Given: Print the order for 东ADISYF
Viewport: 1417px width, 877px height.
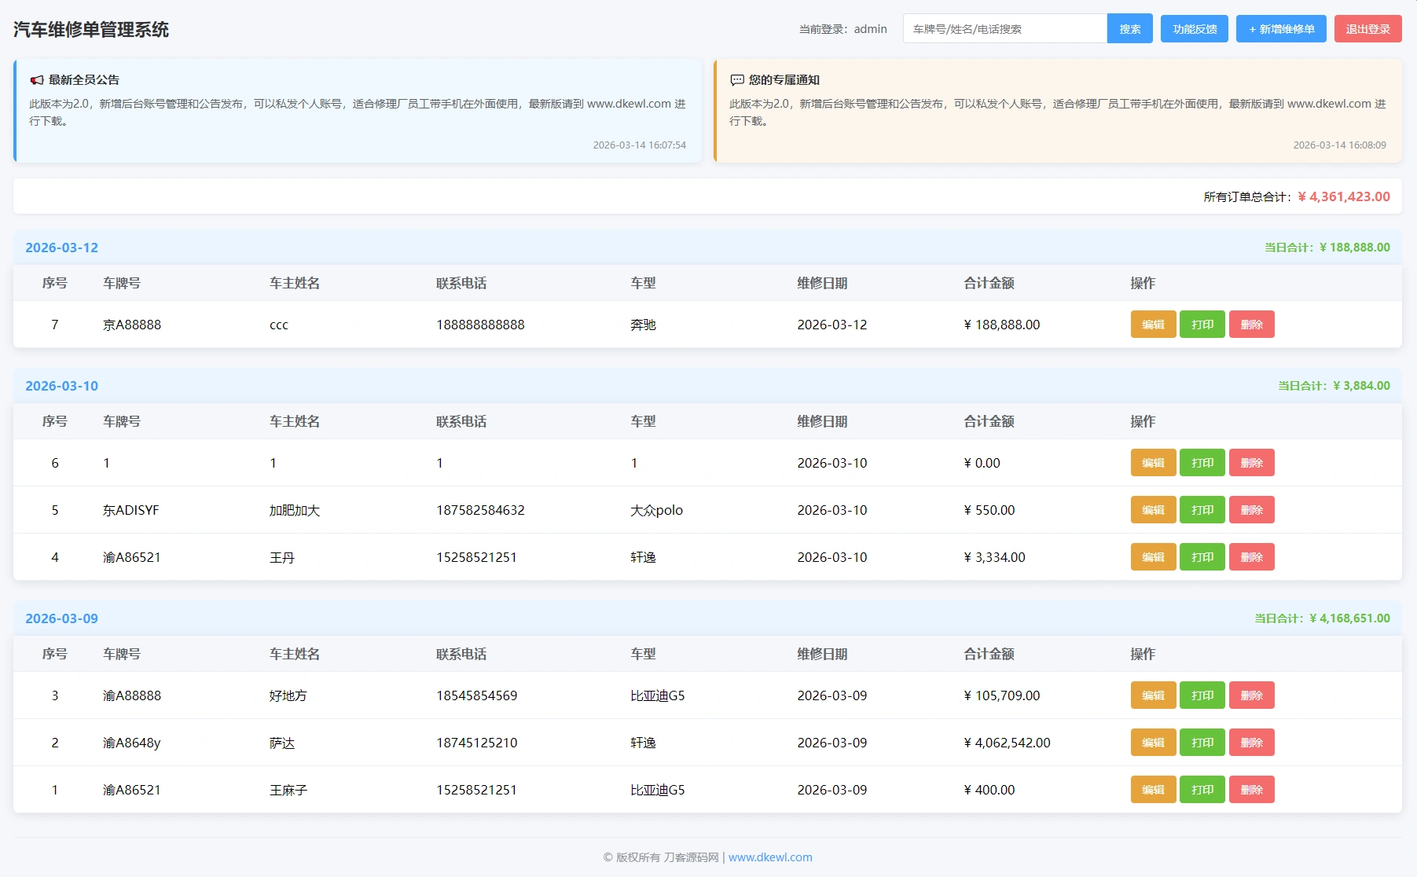Looking at the screenshot, I should pos(1202,509).
